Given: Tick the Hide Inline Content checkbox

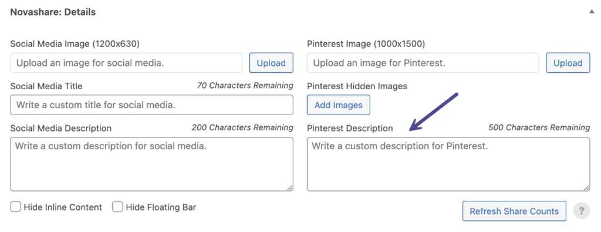Looking at the screenshot, I should pyautogui.click(x=15, y=207).
